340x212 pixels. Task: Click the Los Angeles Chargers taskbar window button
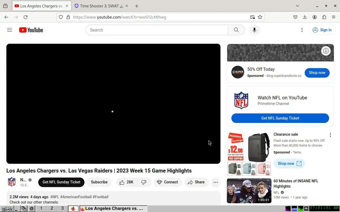pos(113,209)
